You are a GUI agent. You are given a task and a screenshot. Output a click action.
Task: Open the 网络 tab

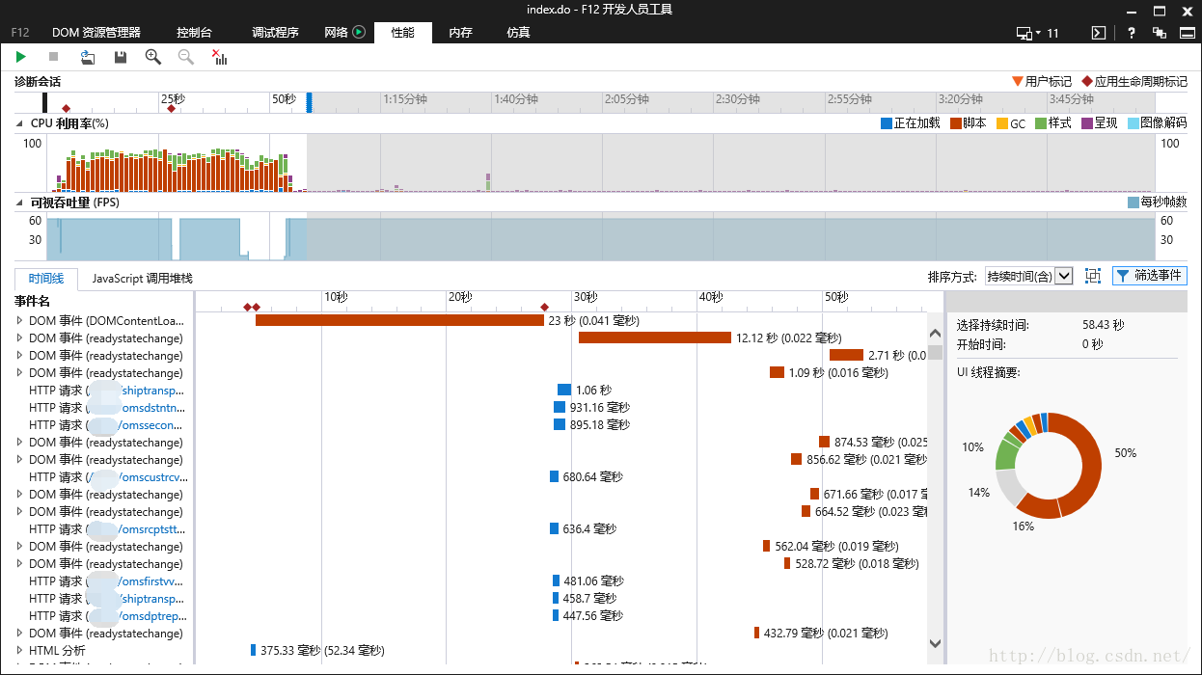click(336, 32)
